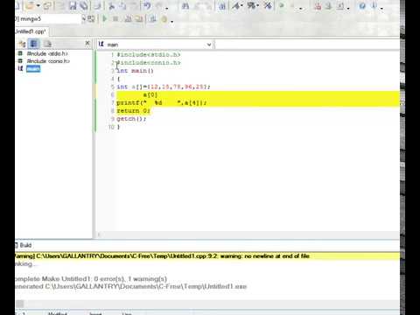Viewport: 420px width, 315px height.
Task: Click the Make/Build icon with yellow tint
Action: pos(139,19)
